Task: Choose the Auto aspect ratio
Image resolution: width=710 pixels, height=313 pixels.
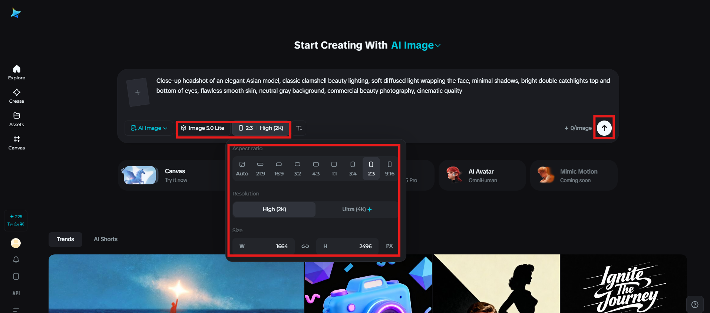Action: tap(242, 168)
